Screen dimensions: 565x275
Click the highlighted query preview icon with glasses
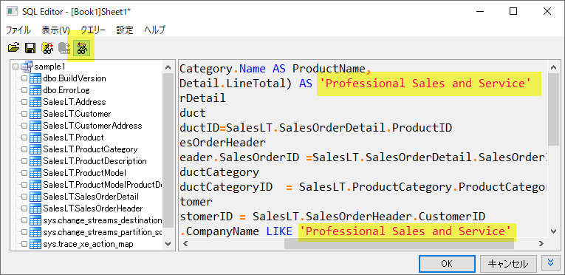pos(81,47)
